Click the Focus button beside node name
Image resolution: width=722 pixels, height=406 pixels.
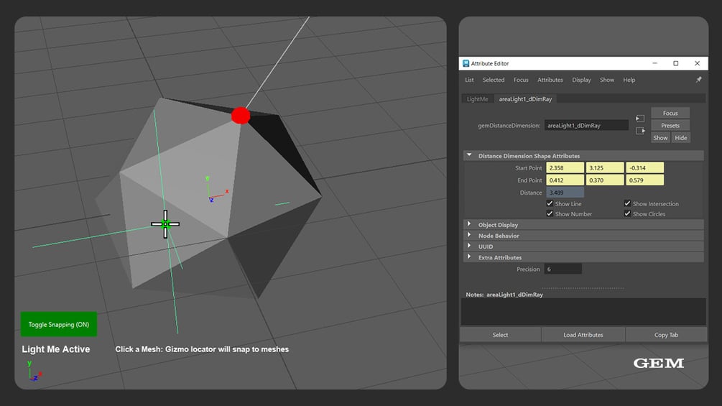670,113
